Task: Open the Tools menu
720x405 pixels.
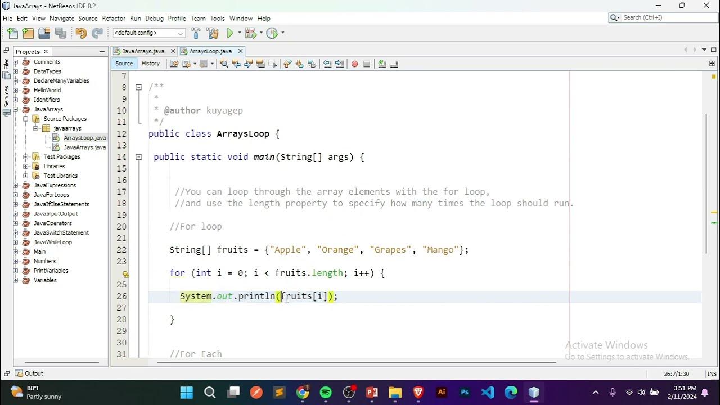Action: [218, 19]
